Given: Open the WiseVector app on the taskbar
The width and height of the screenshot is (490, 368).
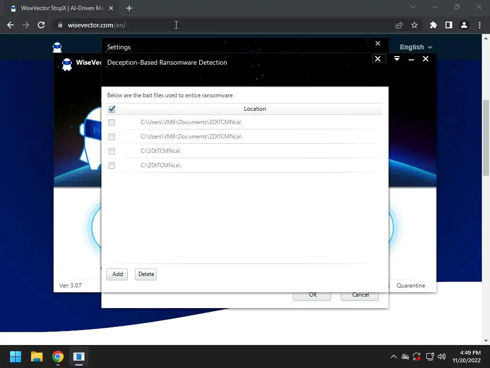Looking at the screenshot, I should [x=79, y=356].
